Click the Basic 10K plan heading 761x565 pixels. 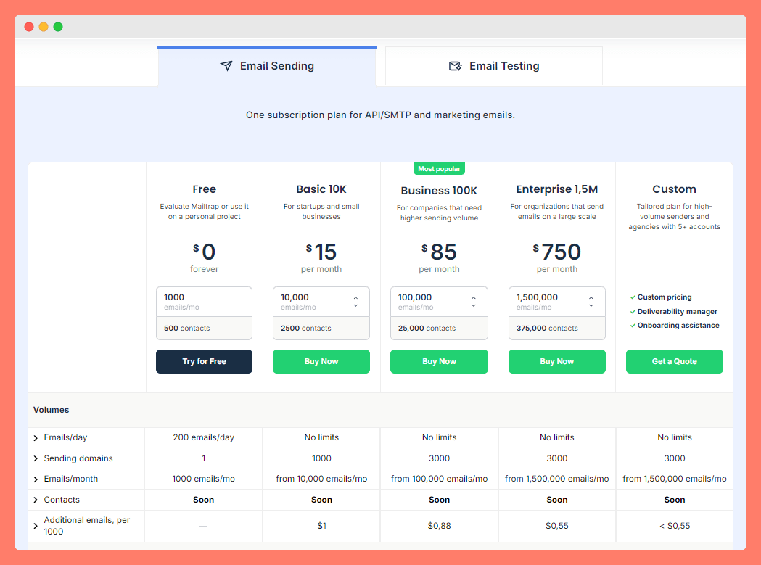[321, 189]
